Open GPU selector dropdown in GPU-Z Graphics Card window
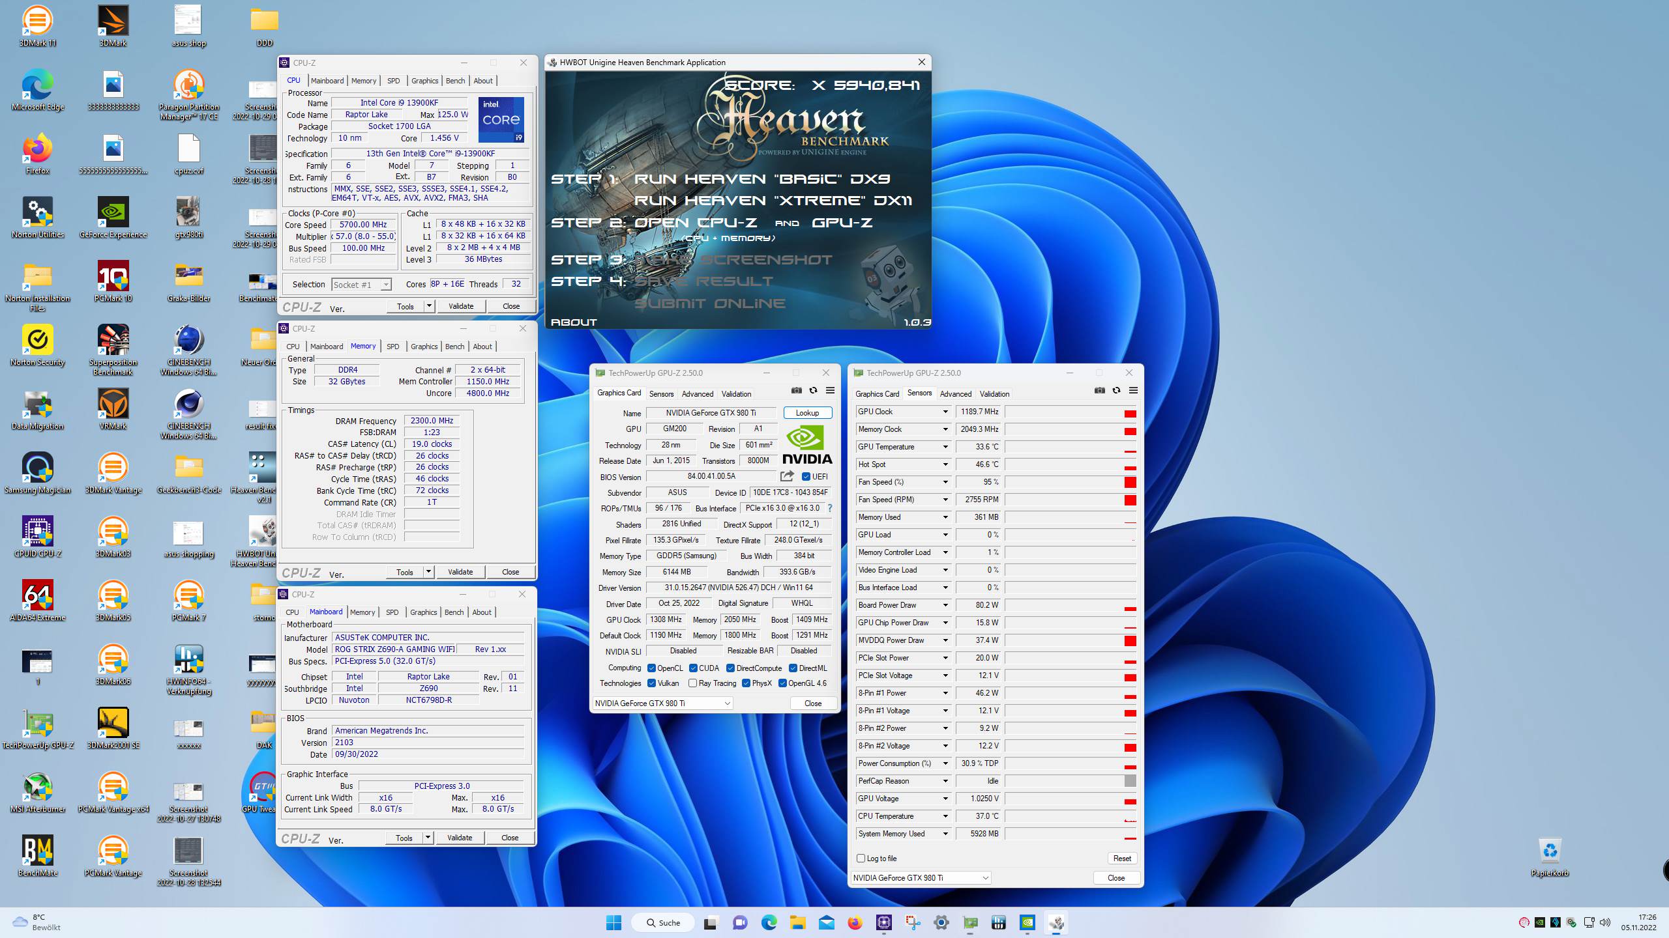The width and height of the screenshot is (1669, 938). click(662, 703)
